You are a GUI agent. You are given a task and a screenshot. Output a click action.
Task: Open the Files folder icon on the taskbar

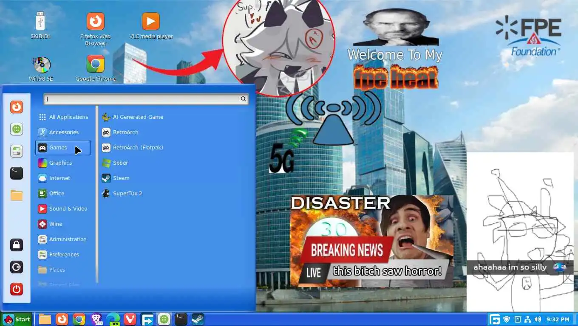pyautogui.click(x=45, y=319)
